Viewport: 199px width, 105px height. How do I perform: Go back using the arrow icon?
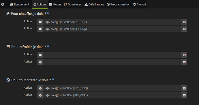[3, 4]
